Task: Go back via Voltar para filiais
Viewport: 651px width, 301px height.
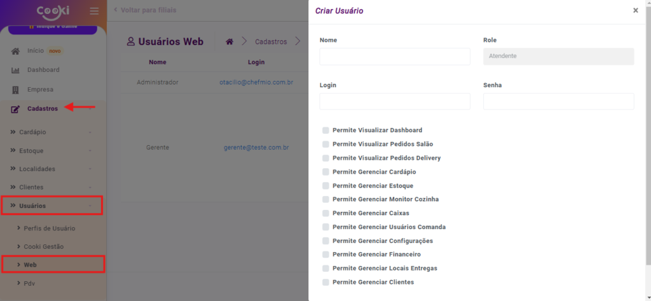Action: (x=144, y=10)
